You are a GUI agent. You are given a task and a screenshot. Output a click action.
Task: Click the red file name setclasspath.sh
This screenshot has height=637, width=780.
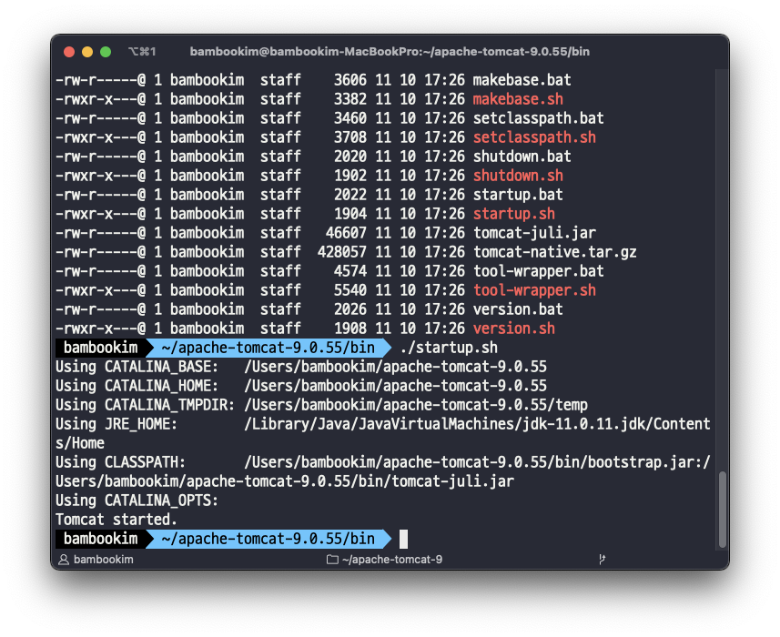534,137
